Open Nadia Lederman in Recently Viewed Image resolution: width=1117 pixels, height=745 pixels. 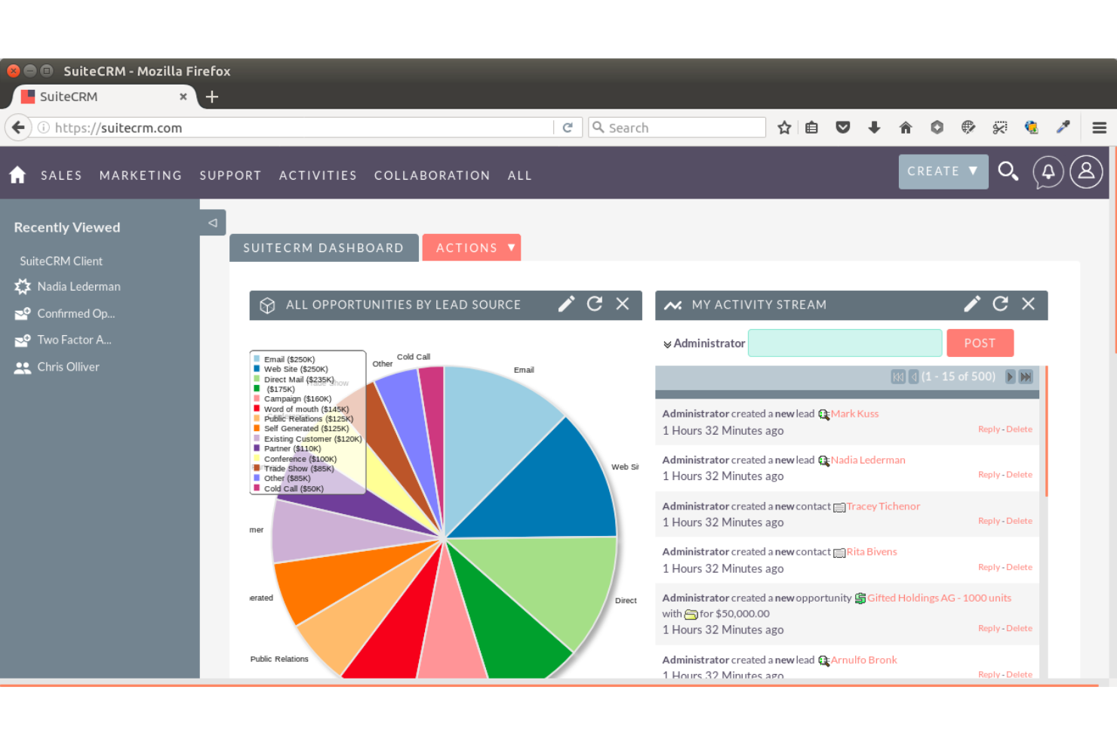point(78,287)
